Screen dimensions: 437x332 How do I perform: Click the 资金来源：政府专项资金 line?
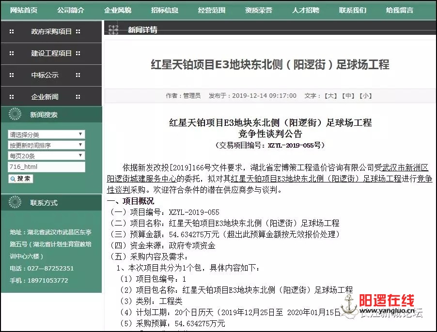[162, 245]
